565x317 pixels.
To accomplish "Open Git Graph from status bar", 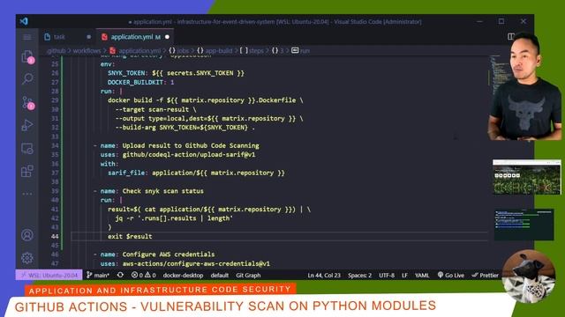I will pos(248,275).
